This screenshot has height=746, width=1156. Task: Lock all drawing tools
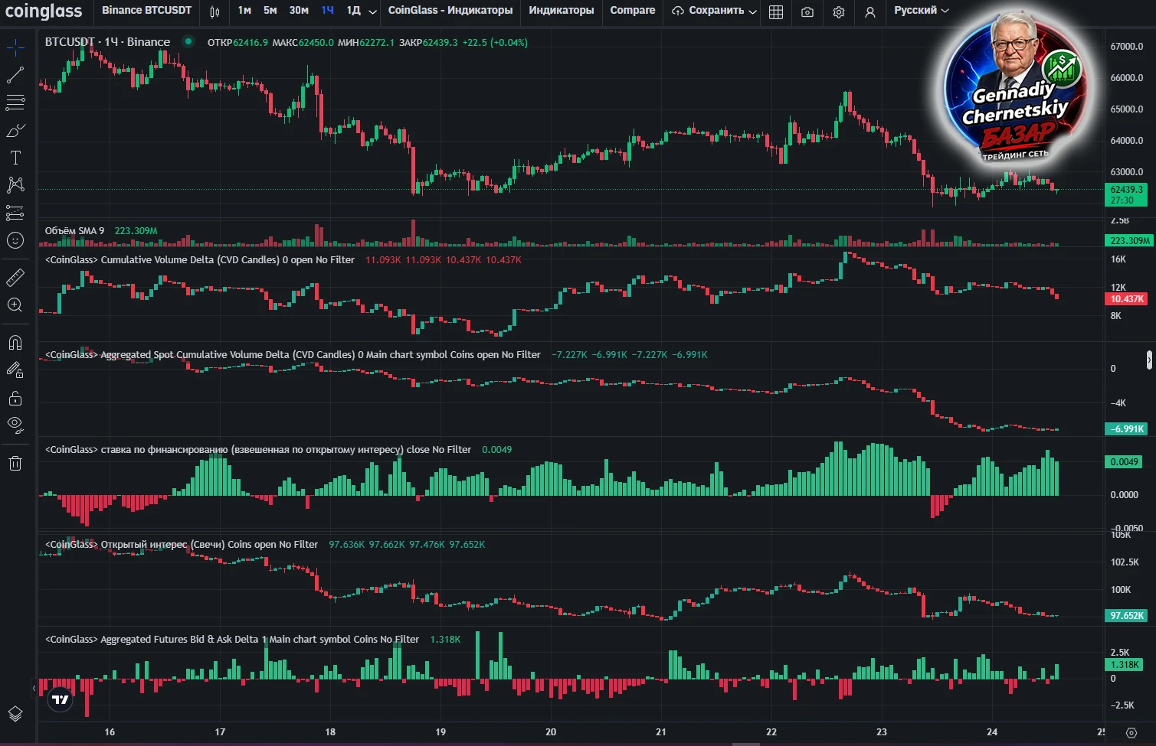pyautogui.click(x=15, y=398)
